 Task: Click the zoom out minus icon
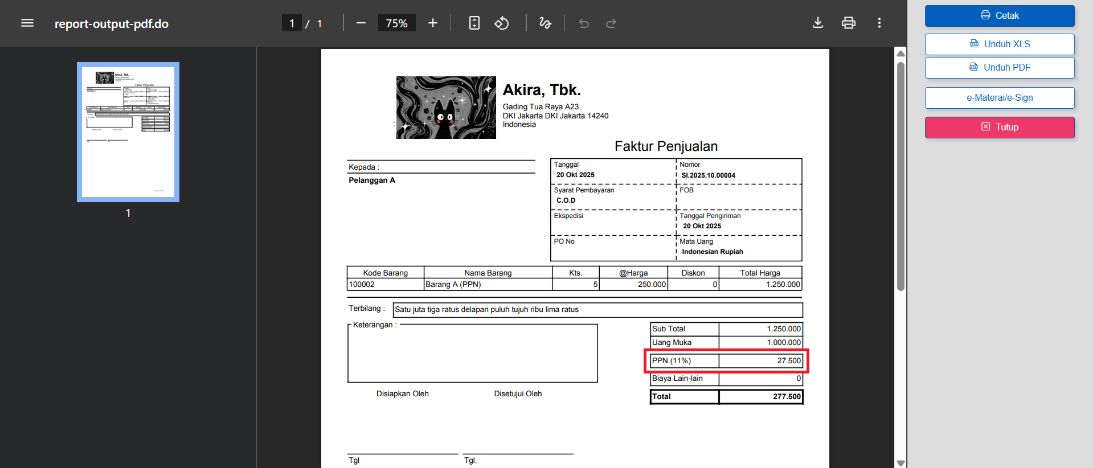coord(361,23)
